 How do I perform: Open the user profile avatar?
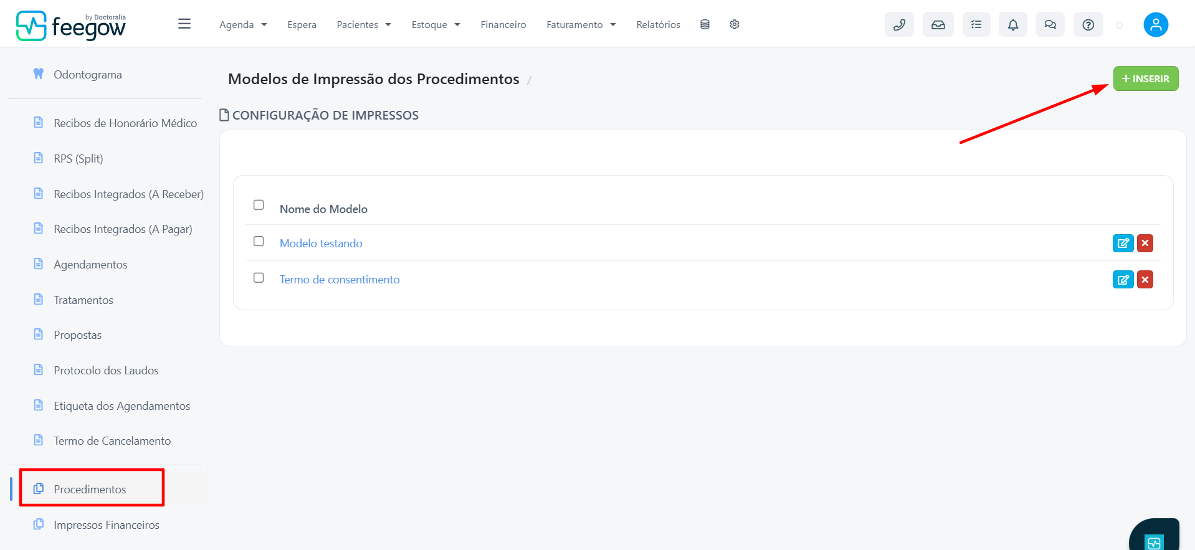1156,25
